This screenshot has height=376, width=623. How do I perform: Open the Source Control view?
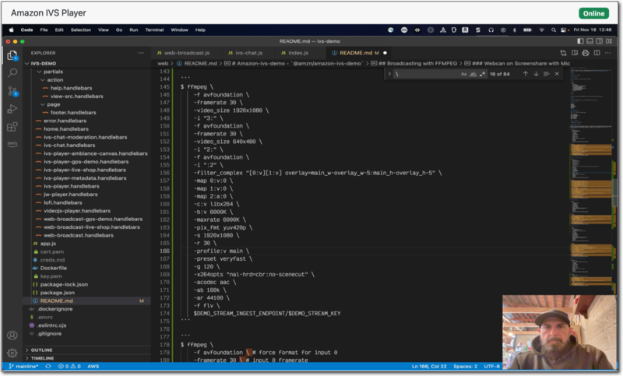pyautogui.click(x=12, y=91)
